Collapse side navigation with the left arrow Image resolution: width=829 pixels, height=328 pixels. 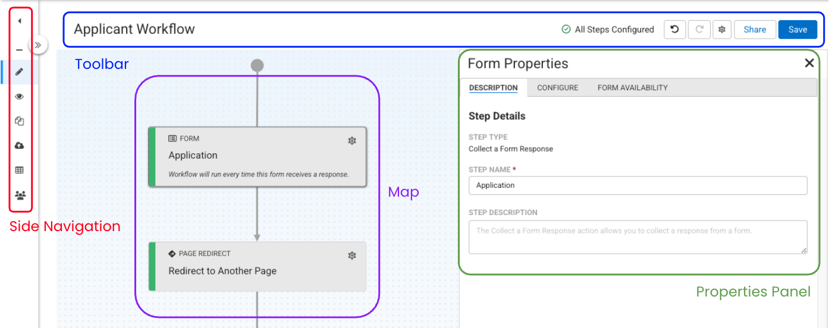(20, 21)
